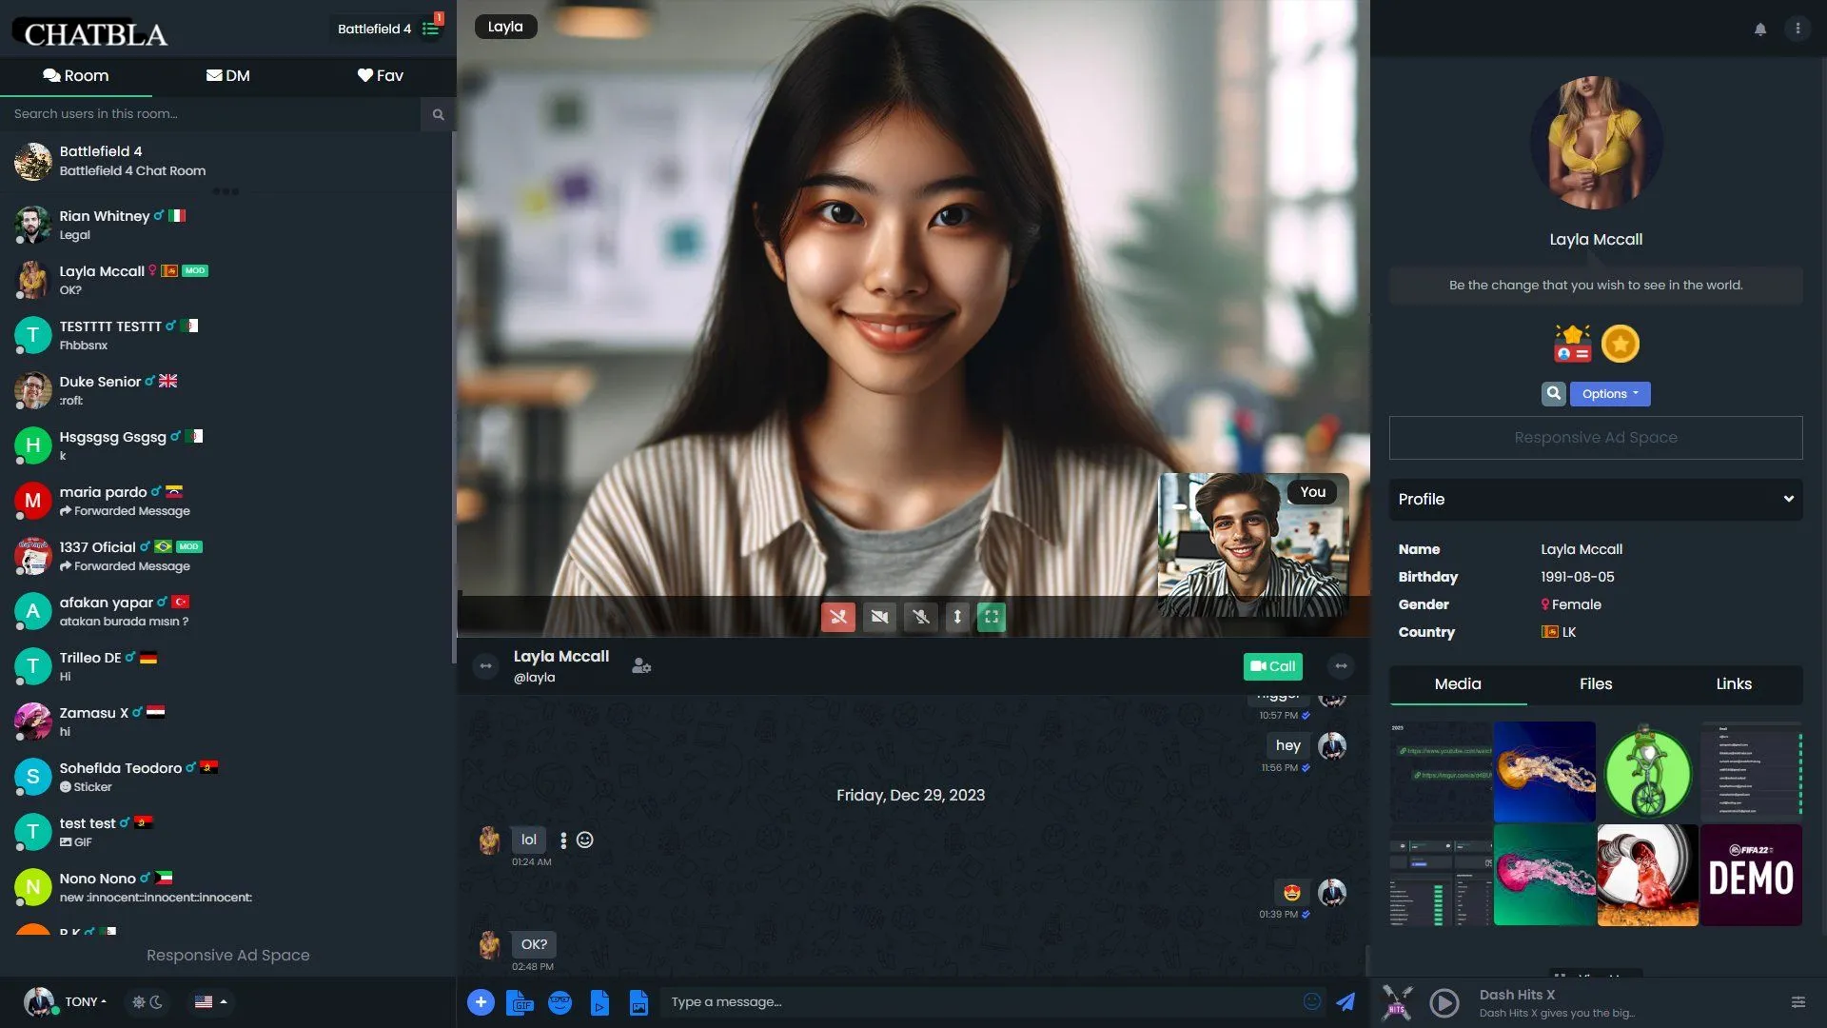Open emoji picker in message box
1827x1028 pixels.
pyautogui.click(x=1312, y=1001)
